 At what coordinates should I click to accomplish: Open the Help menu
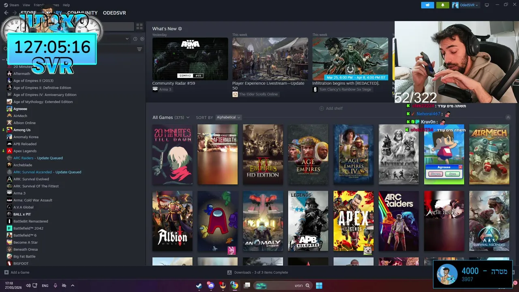click(66, 5)
